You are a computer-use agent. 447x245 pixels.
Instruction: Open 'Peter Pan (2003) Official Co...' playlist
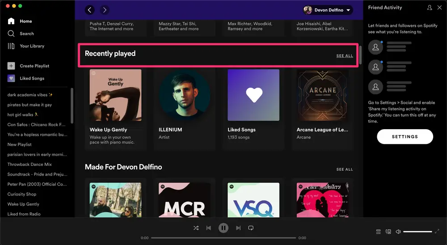[37, 184]
